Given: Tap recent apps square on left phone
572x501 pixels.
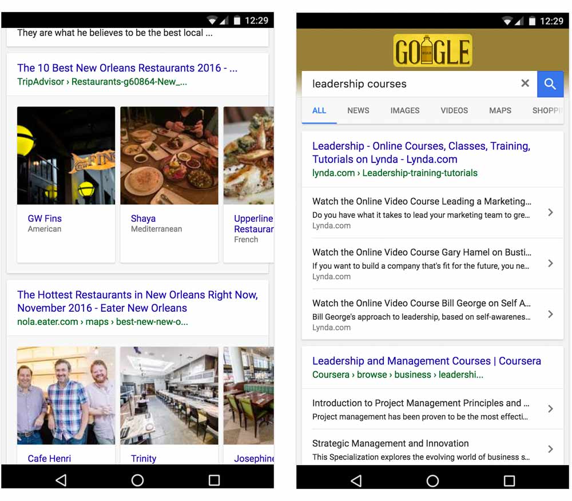Looking at the screenshot, I should coord(214,480).
